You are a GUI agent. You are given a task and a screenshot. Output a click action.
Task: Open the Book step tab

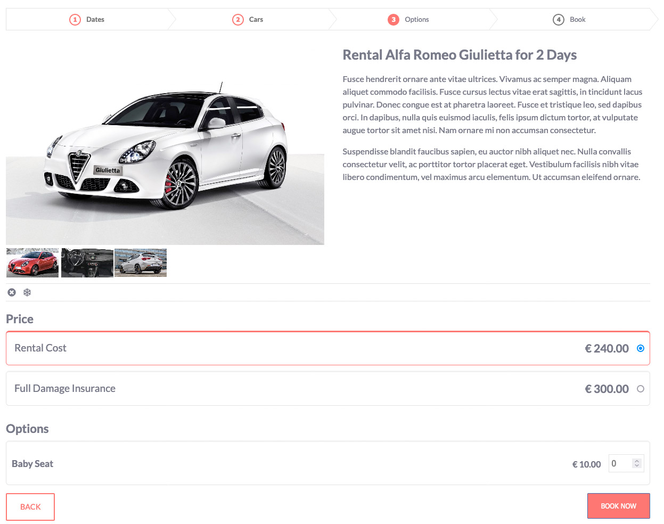tap(577, 20)
